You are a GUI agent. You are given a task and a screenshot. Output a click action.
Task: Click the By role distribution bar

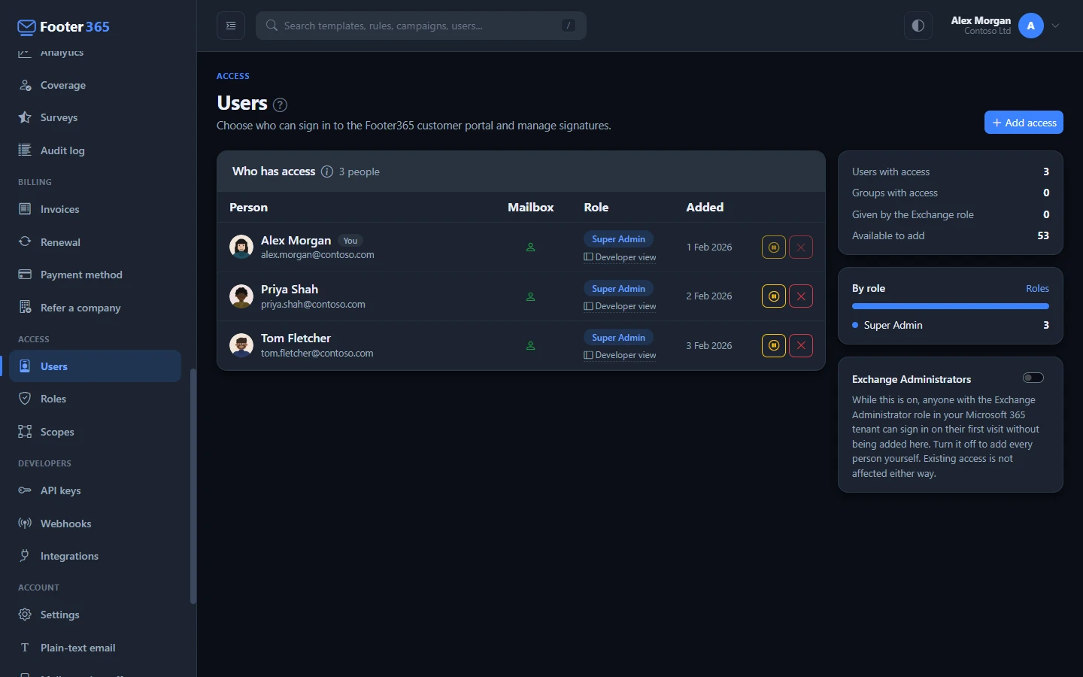951,306
